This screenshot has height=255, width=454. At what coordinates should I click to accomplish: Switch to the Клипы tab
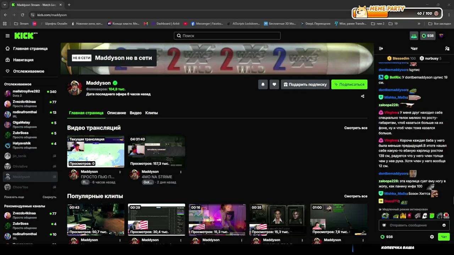[x=151, y=113]
